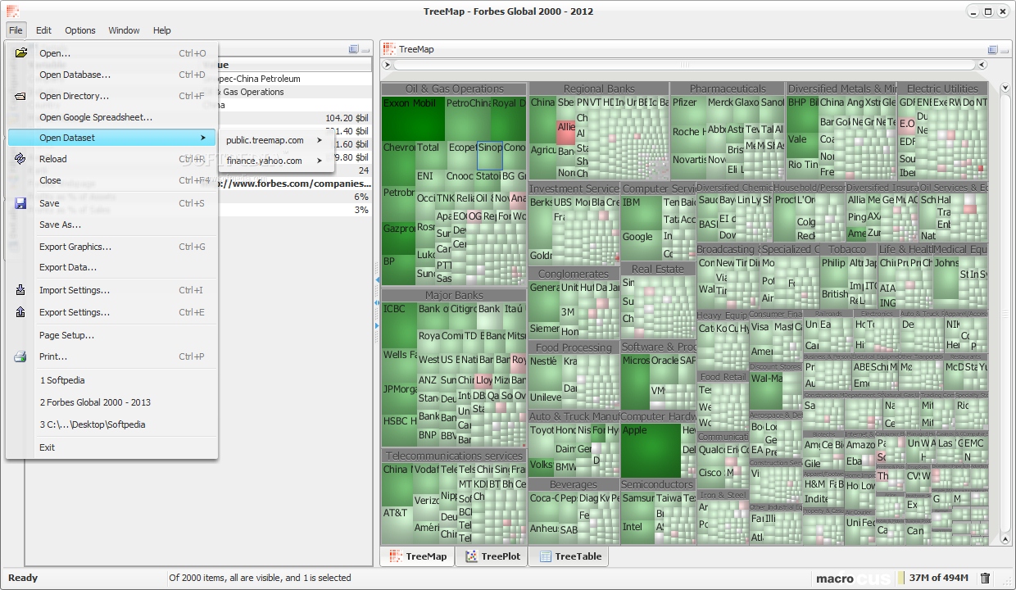This screenshot has height=590, width=1016.
Task: Click the Value column header
Action: (287, 65)
